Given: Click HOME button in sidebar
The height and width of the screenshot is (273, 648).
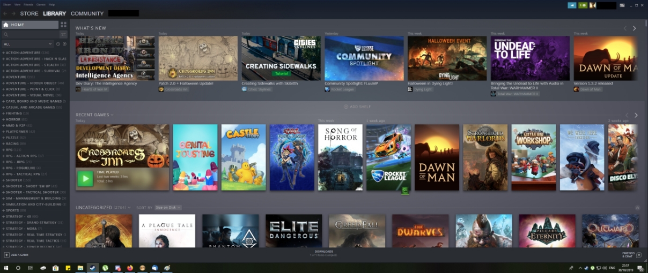Looking at the screenshot, I should pyautogui.click(x=30, y=25).
